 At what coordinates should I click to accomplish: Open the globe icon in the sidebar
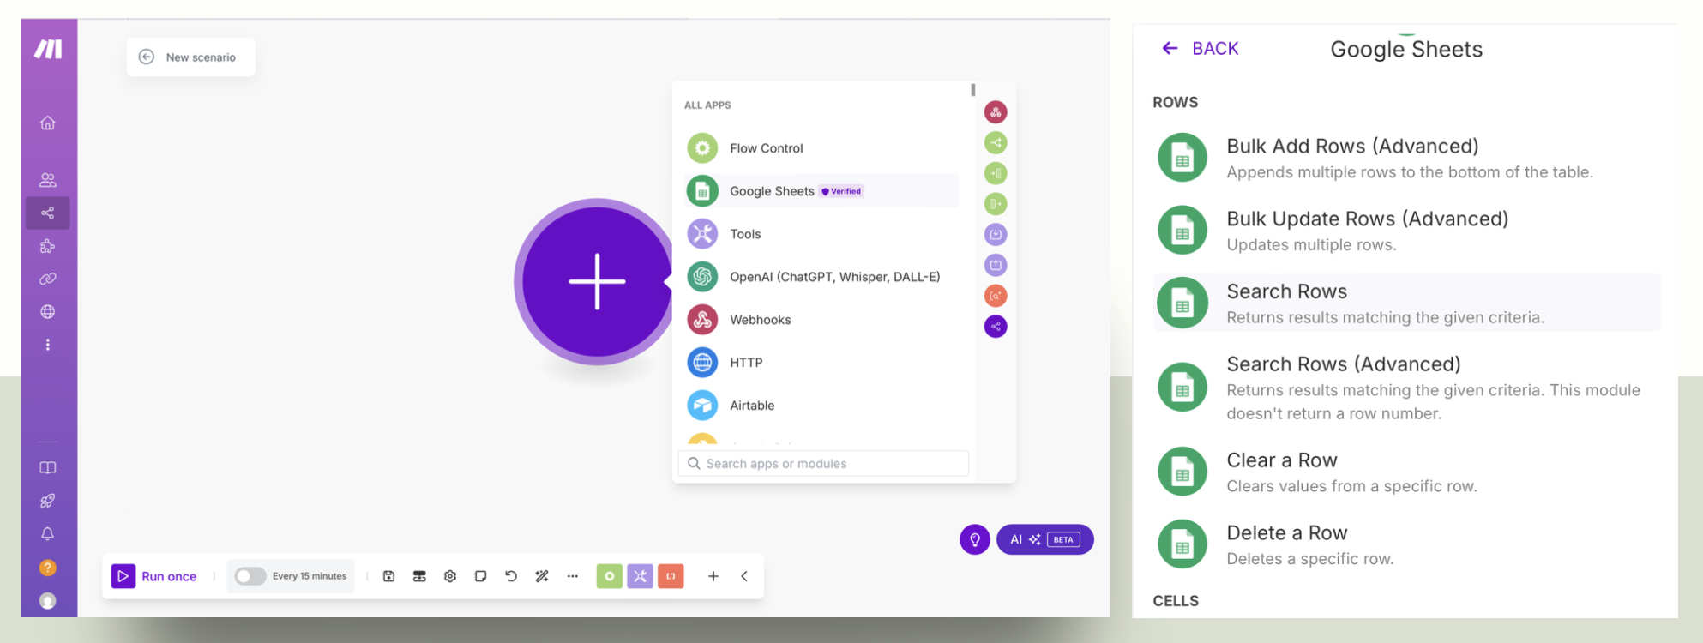click(48, 312)
